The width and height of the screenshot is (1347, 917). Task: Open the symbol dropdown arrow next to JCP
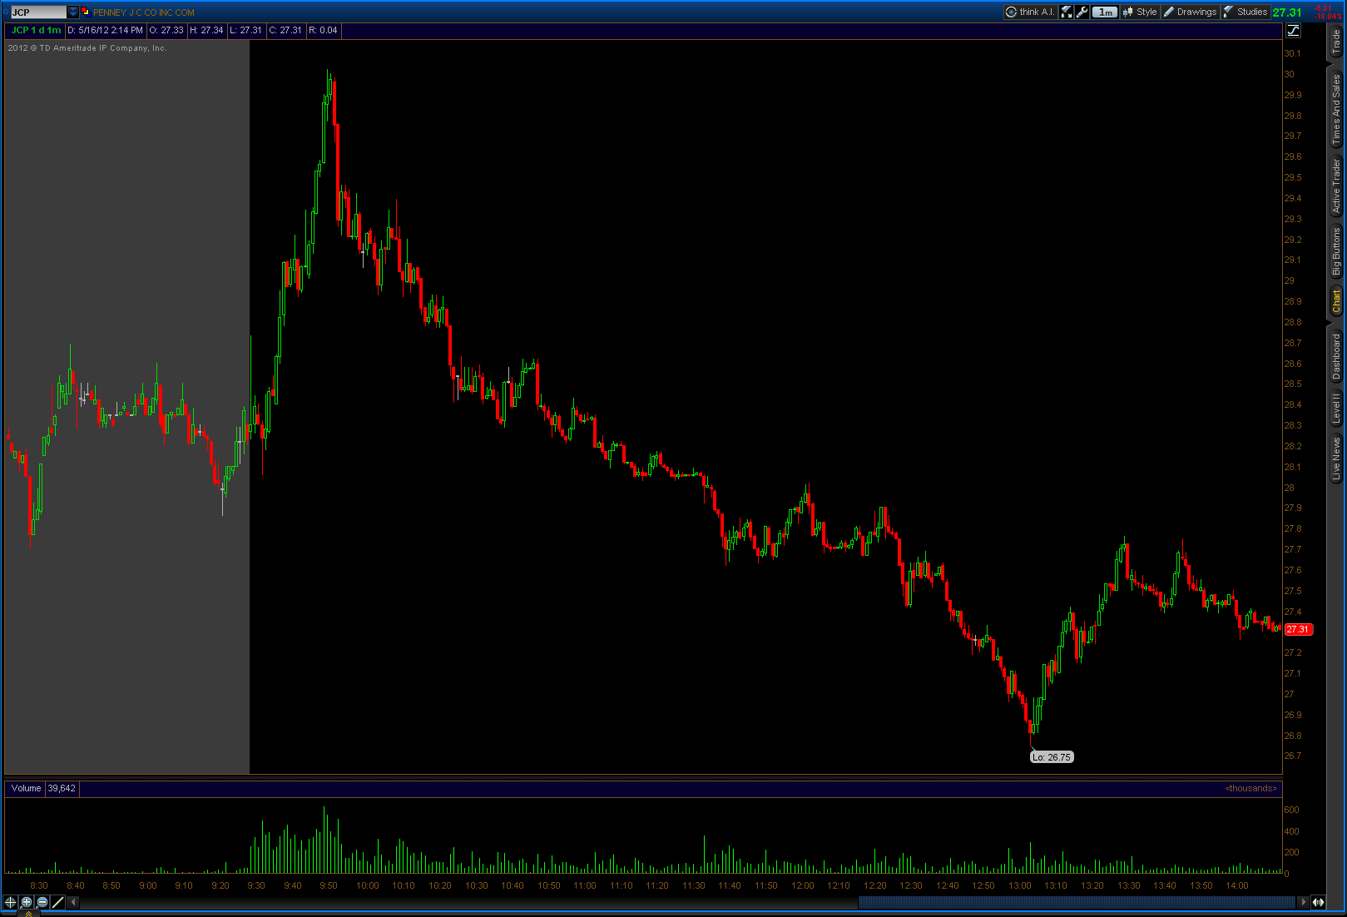pos(73,12)
